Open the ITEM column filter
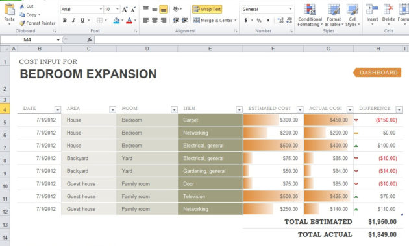409x246 pixels. tap(239, 110)
